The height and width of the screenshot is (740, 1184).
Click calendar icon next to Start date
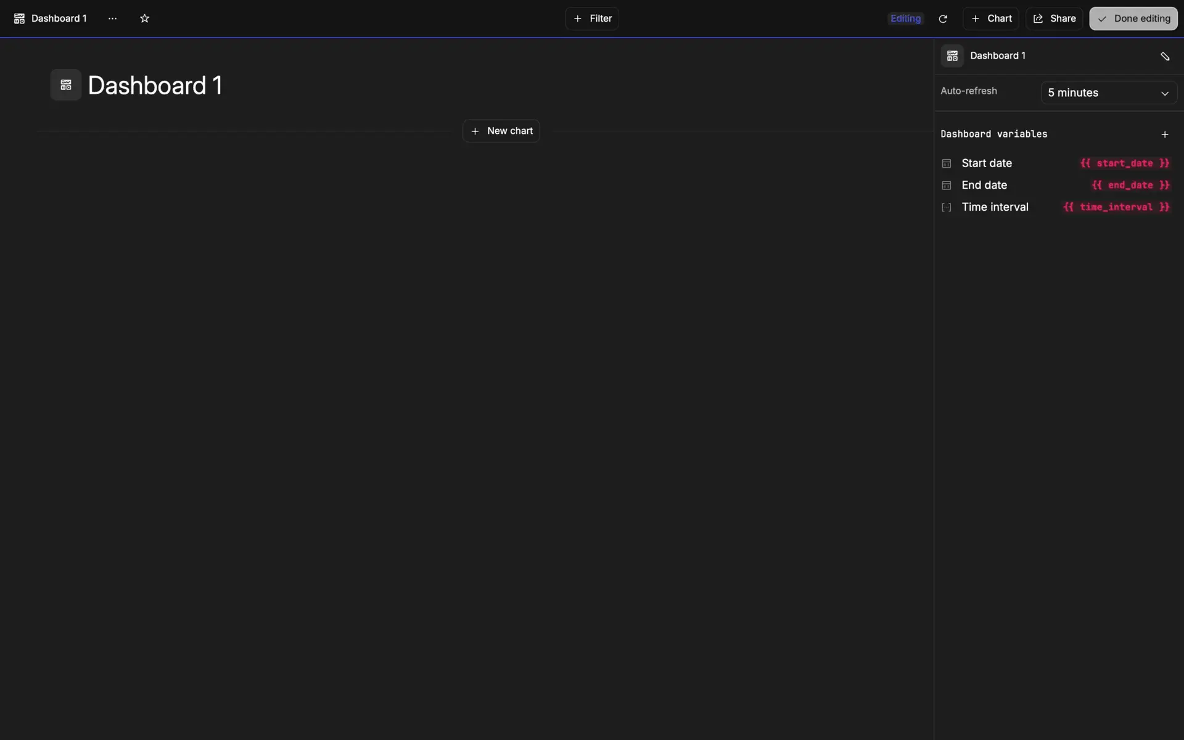(x=947, y=163)
